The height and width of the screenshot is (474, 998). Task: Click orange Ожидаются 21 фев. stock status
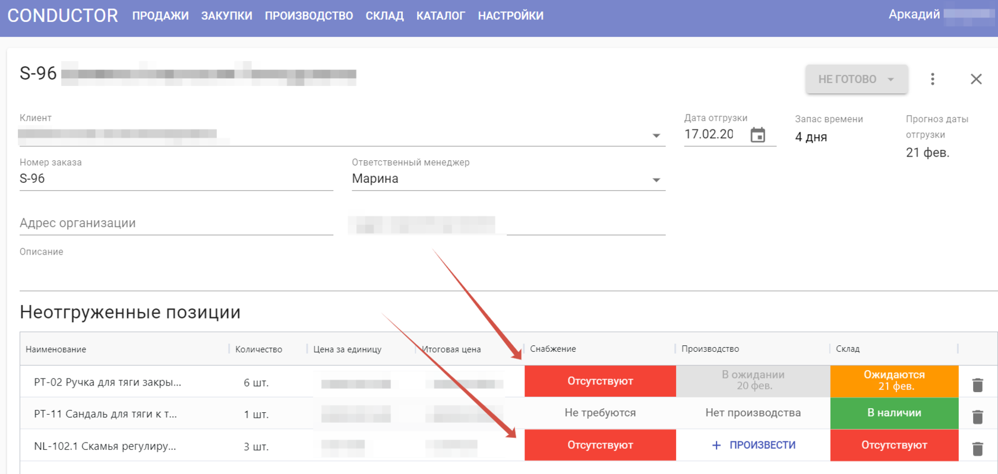894,381
